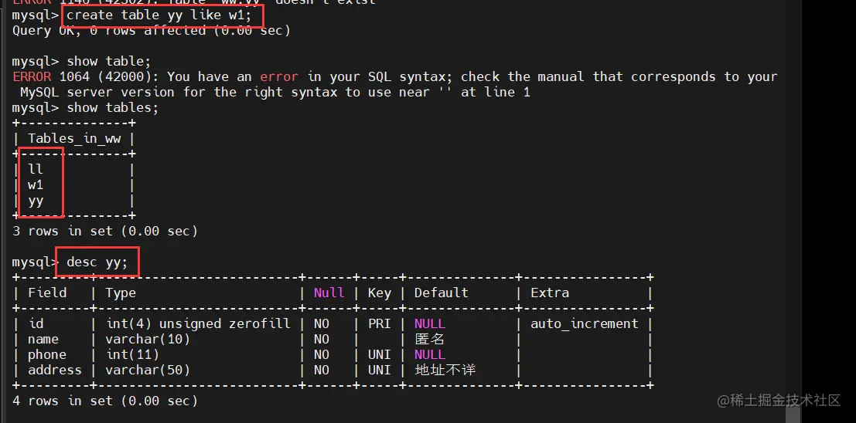Click the '地址不详' default value cell
Screen dimensions: 856x423
[445, 371]
